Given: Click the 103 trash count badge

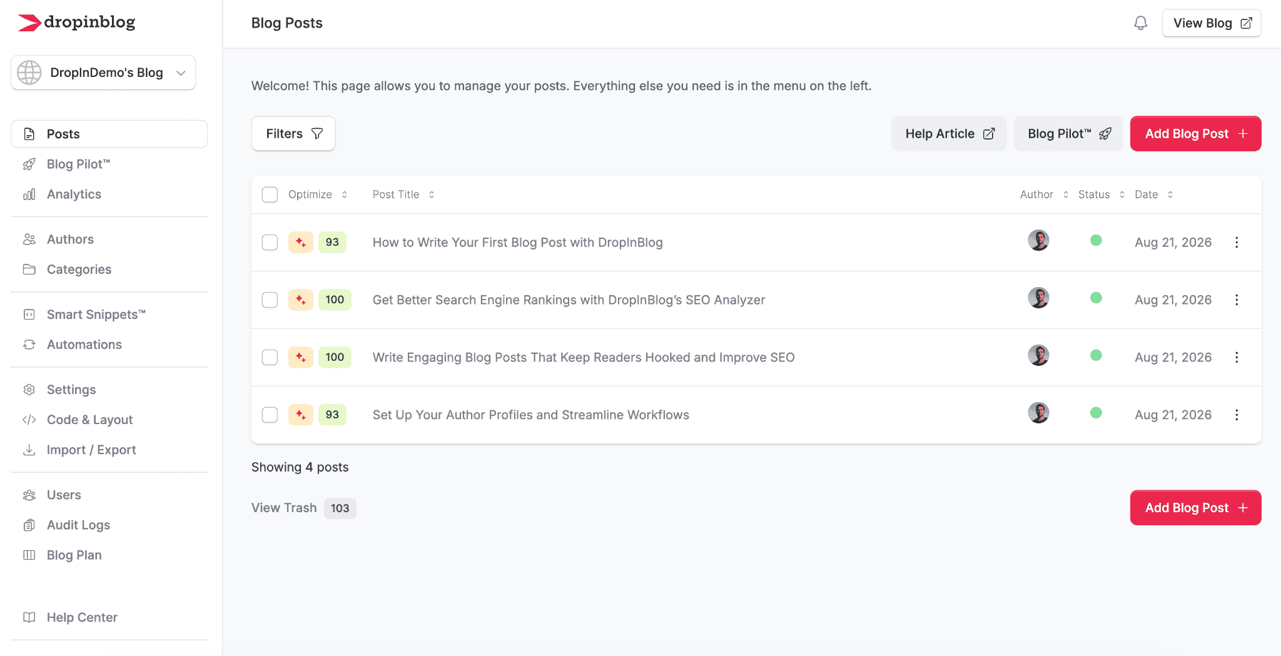Looking at the screenshot, I should click(x=340, y=508).
